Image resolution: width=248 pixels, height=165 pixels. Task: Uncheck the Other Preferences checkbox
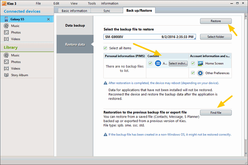point(193,73)
